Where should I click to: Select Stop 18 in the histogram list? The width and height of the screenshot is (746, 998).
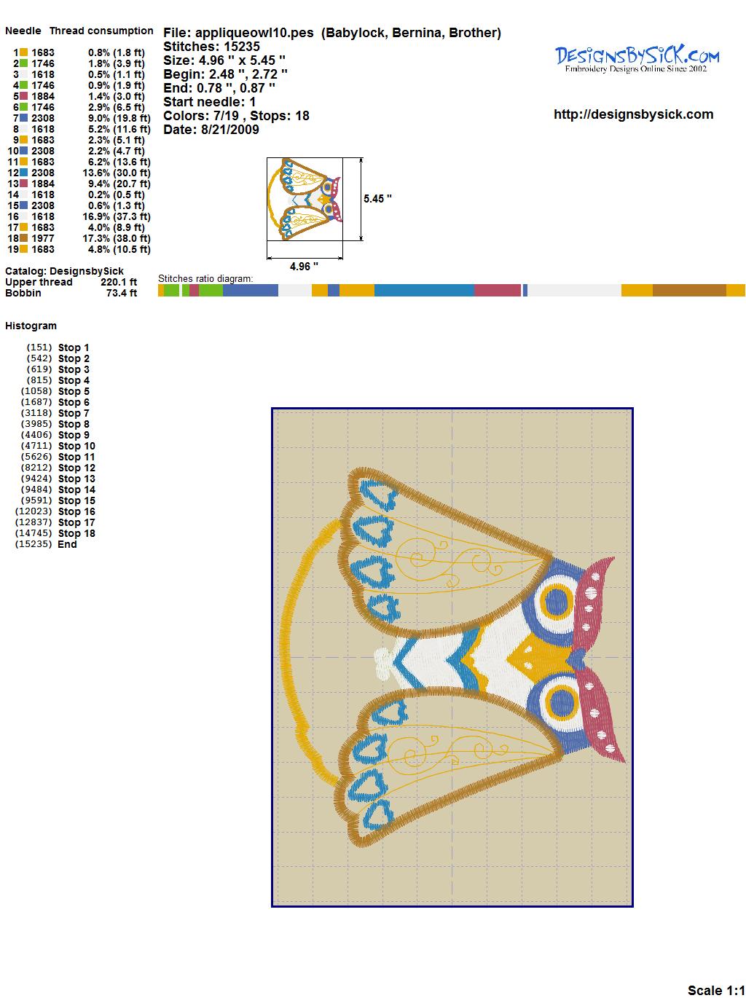76,533
